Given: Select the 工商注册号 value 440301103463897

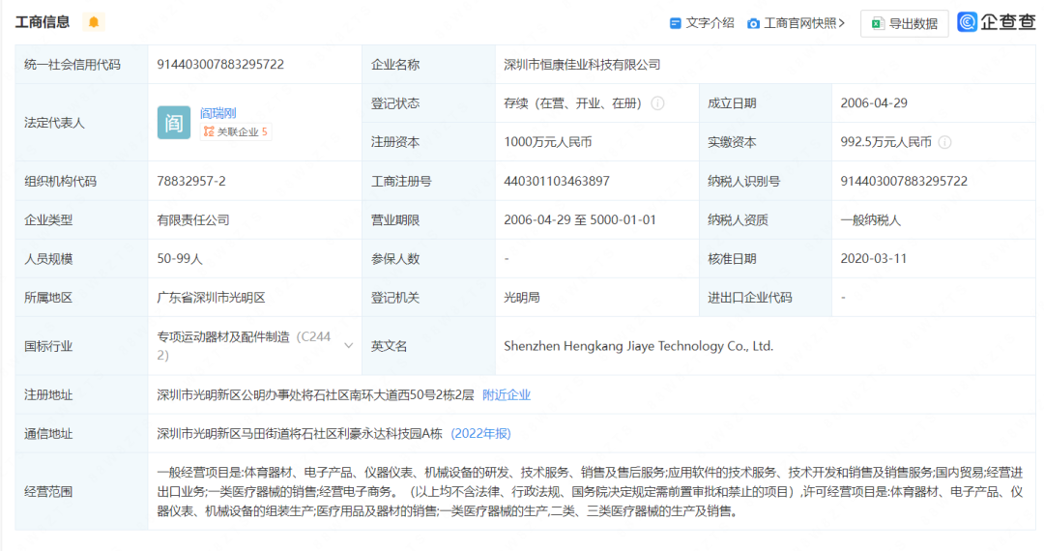Looking at the screenshot, I should pos(557,181).
